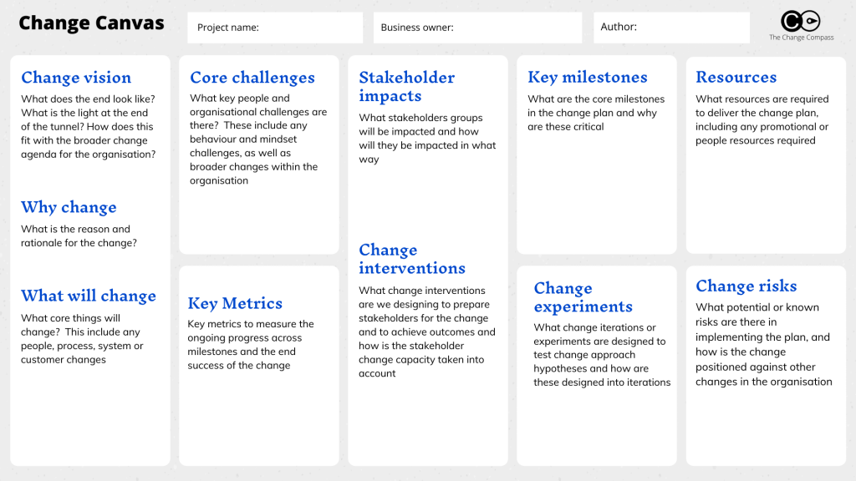Select the Change experiments heading
Screen dimensions: 856x481
click(583, 296)
